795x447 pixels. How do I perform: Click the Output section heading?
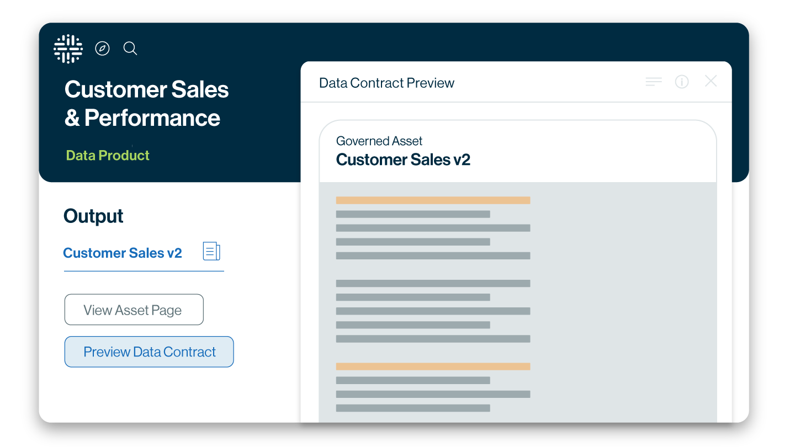coord(93,216)
